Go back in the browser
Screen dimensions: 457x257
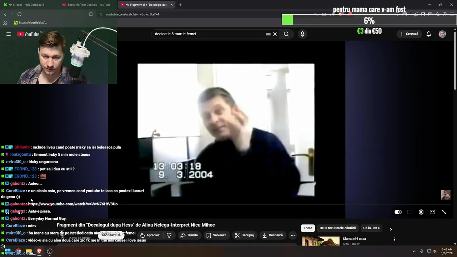pos(5,14)
